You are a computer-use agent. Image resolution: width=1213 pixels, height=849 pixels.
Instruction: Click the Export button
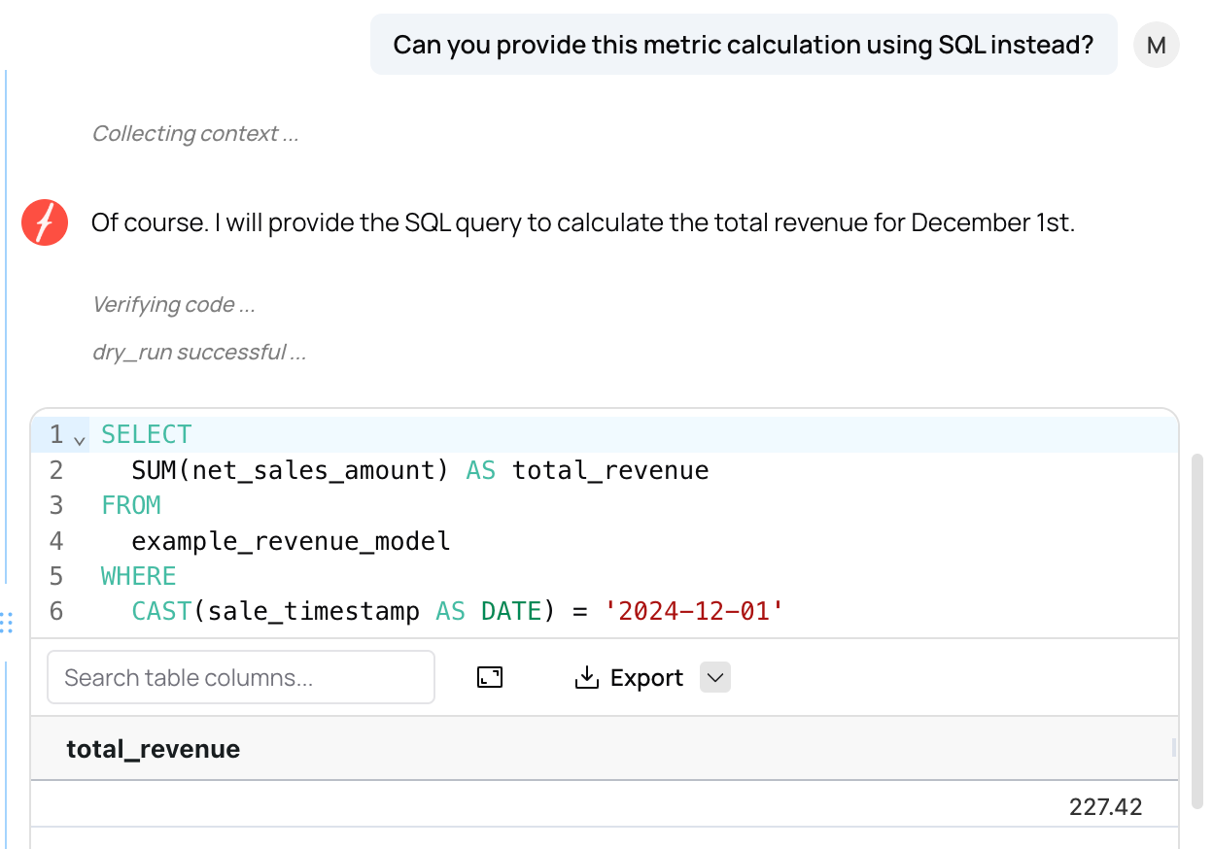[x=630, y=678]
